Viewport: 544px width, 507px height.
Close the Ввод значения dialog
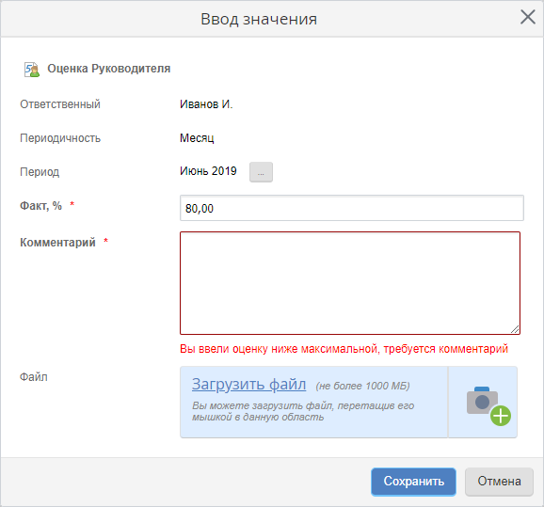point(528,17)
